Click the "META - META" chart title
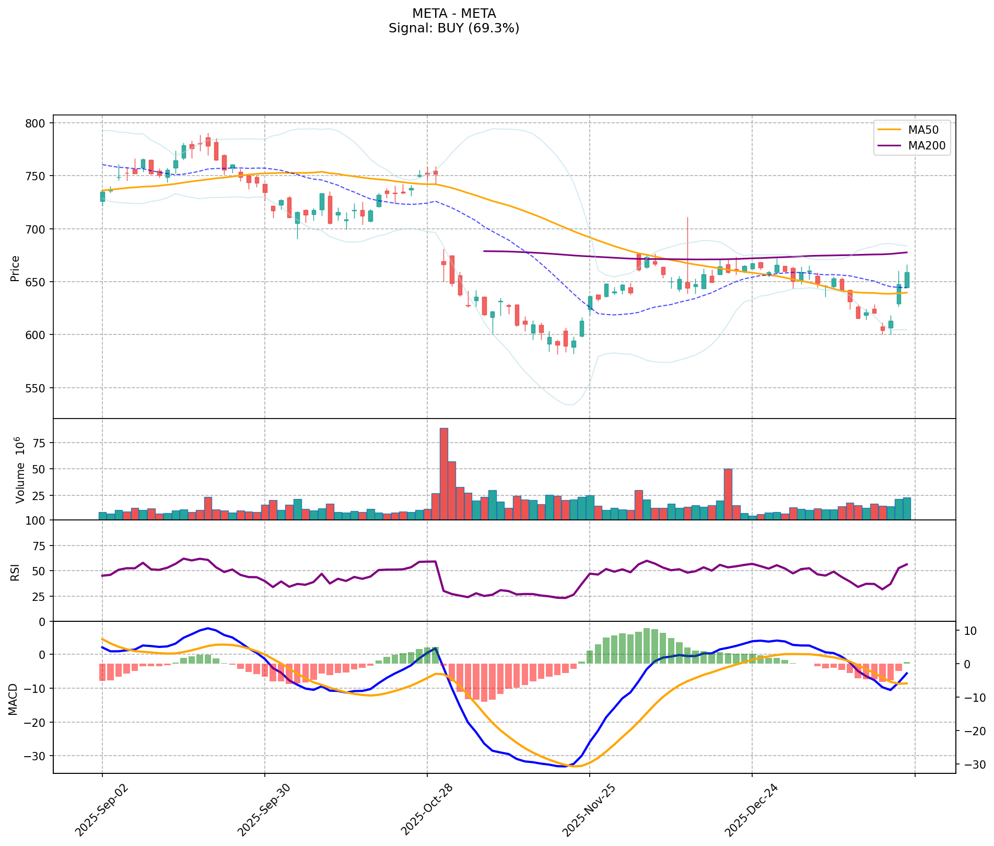Screen dimensions: 994x846 [x=453, y=14]
